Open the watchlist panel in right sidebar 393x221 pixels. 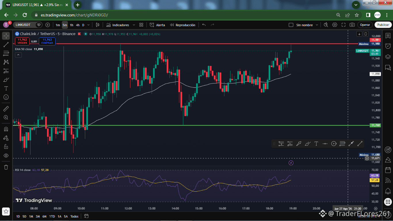388,35
